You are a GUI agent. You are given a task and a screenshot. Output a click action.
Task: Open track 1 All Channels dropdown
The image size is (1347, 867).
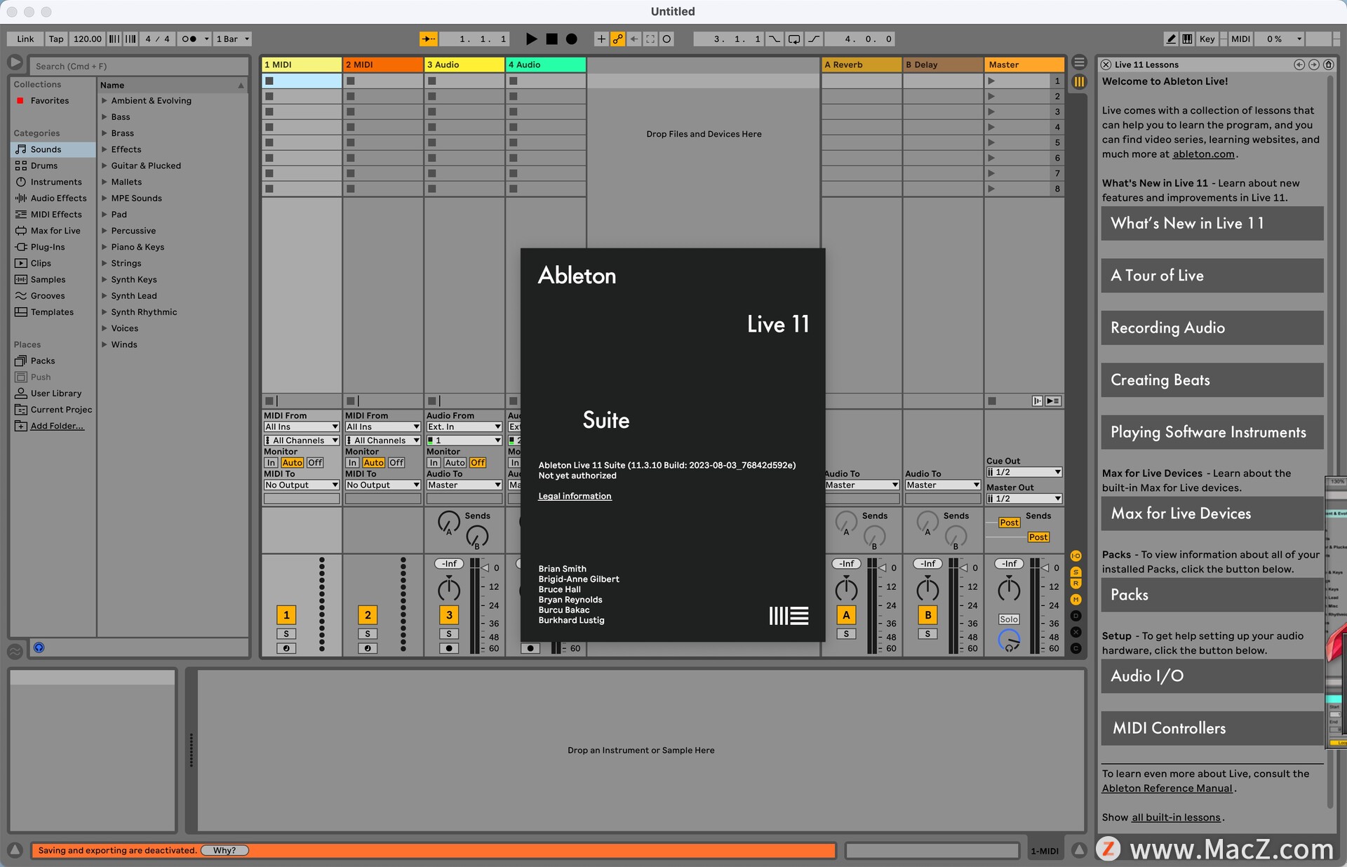(302, 441)
